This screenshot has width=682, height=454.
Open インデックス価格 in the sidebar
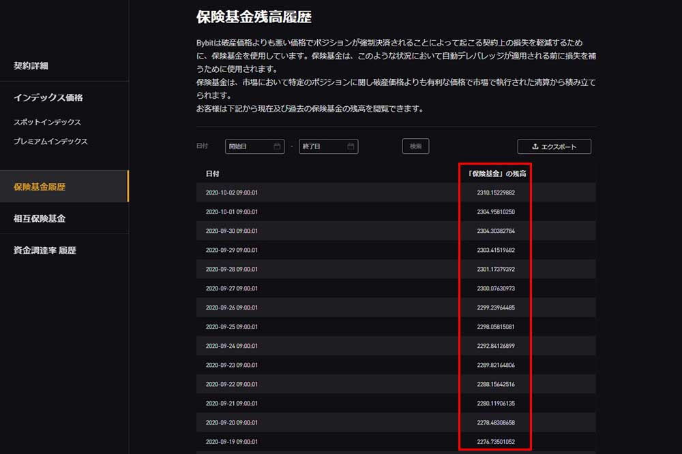[48, 97]
